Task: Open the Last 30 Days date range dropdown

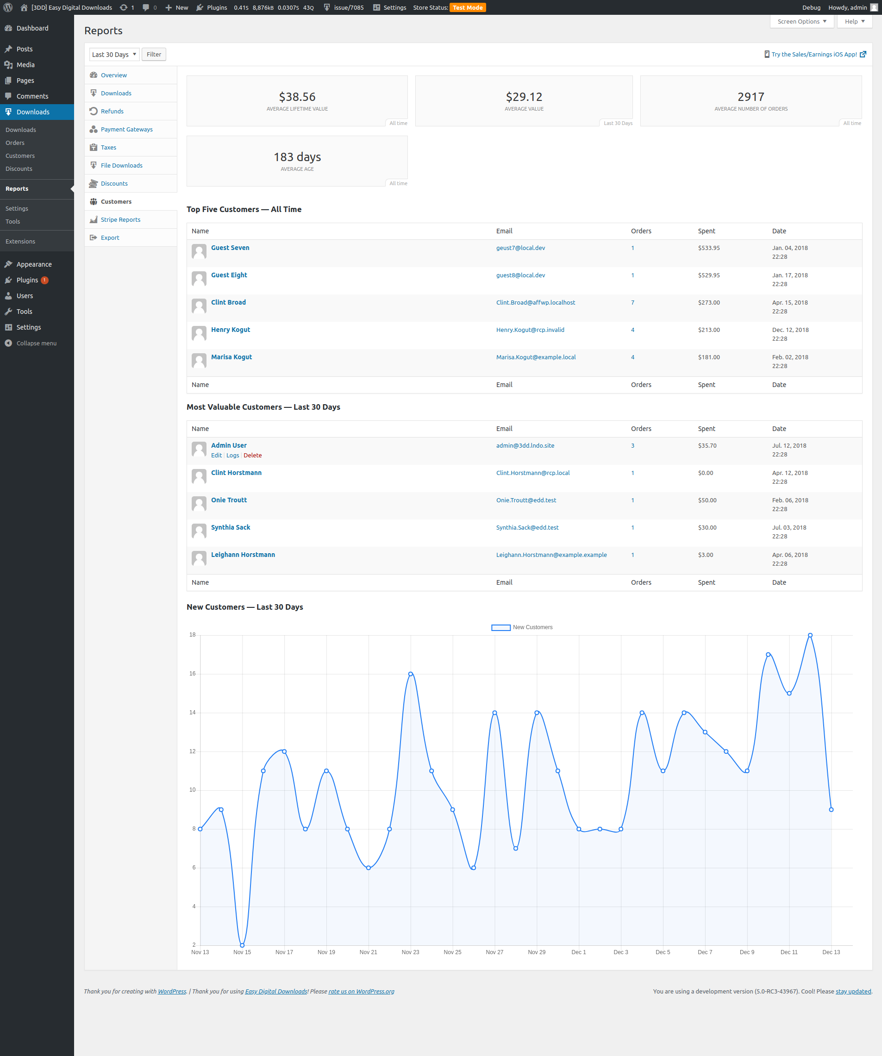Action: click(114, 54)
